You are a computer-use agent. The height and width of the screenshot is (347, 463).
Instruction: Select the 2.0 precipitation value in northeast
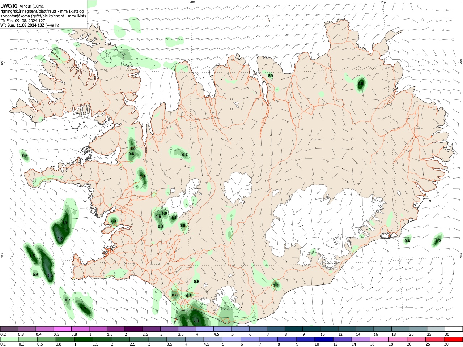pyautogui.click(x=360, y=84)
